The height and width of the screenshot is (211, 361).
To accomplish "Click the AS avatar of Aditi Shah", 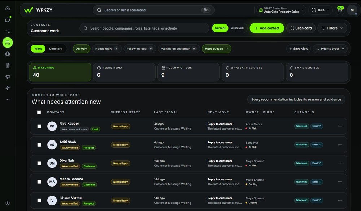I will click(x=52, y=145).
